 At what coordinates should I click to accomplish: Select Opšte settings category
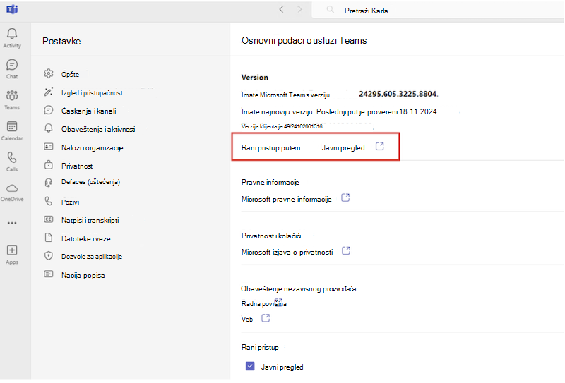[x=70, y=75]
